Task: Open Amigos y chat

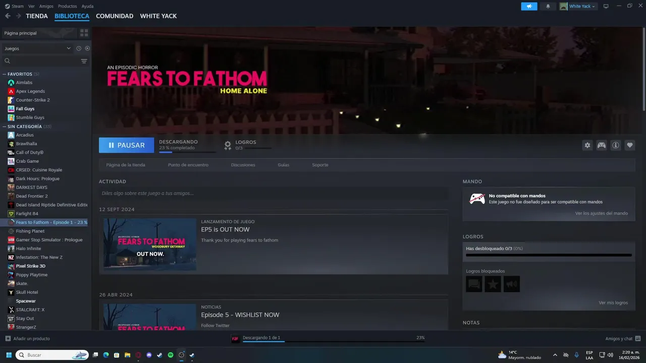Action: pyautogui.click(x=623, y=338)
